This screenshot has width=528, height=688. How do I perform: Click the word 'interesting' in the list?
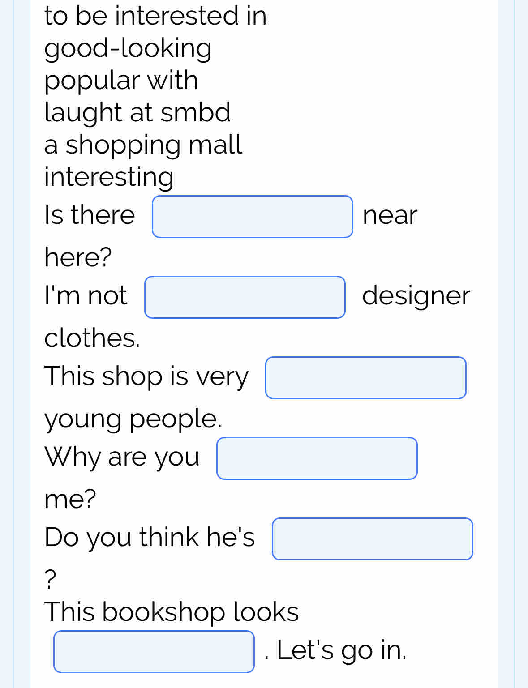[x=109, y=177]
